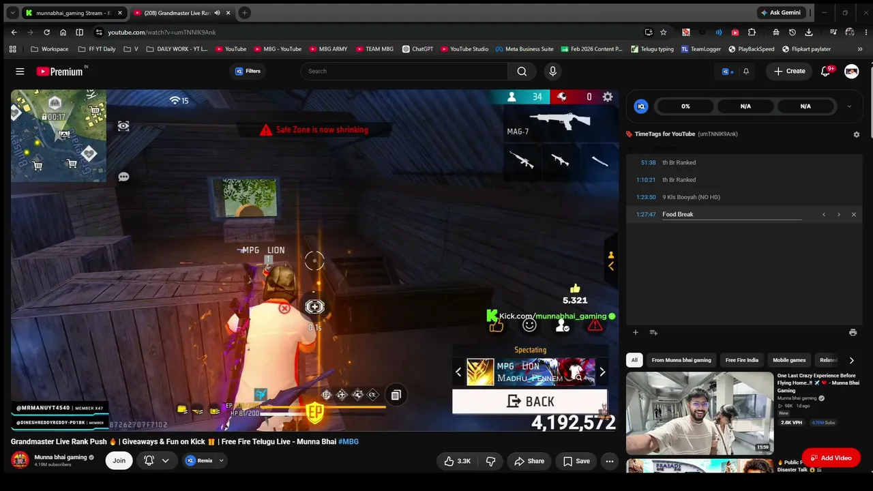Show more filter chips with right arrow

coord(851,360)
